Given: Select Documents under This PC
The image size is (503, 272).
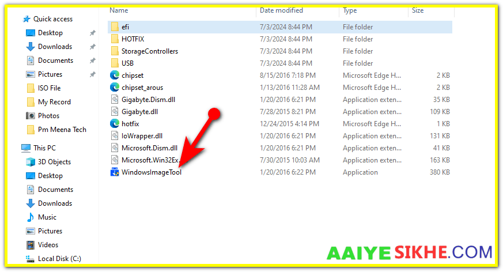Looking at the screenshot, I should tap(55, 189).
